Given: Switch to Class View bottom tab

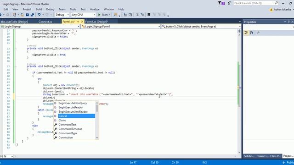Looking at the screenshot, I should [275, 156].
